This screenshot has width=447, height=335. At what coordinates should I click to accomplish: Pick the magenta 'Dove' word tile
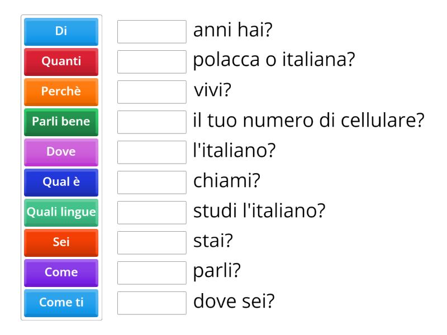pos(60,152)
